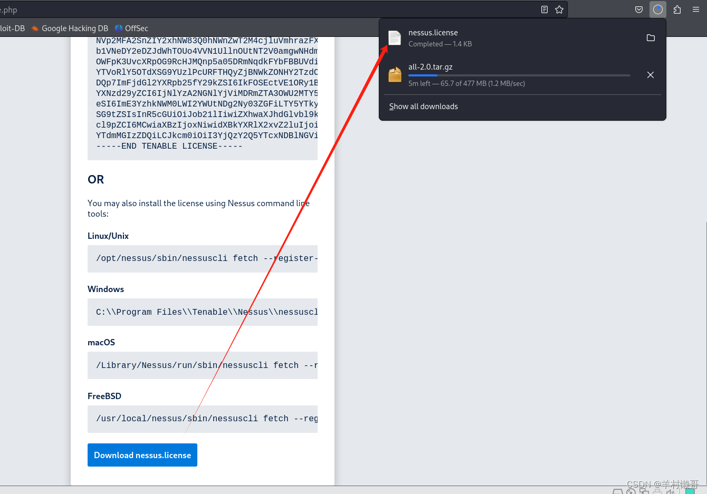Click the Linux/Unix heading

pos(108,236)
